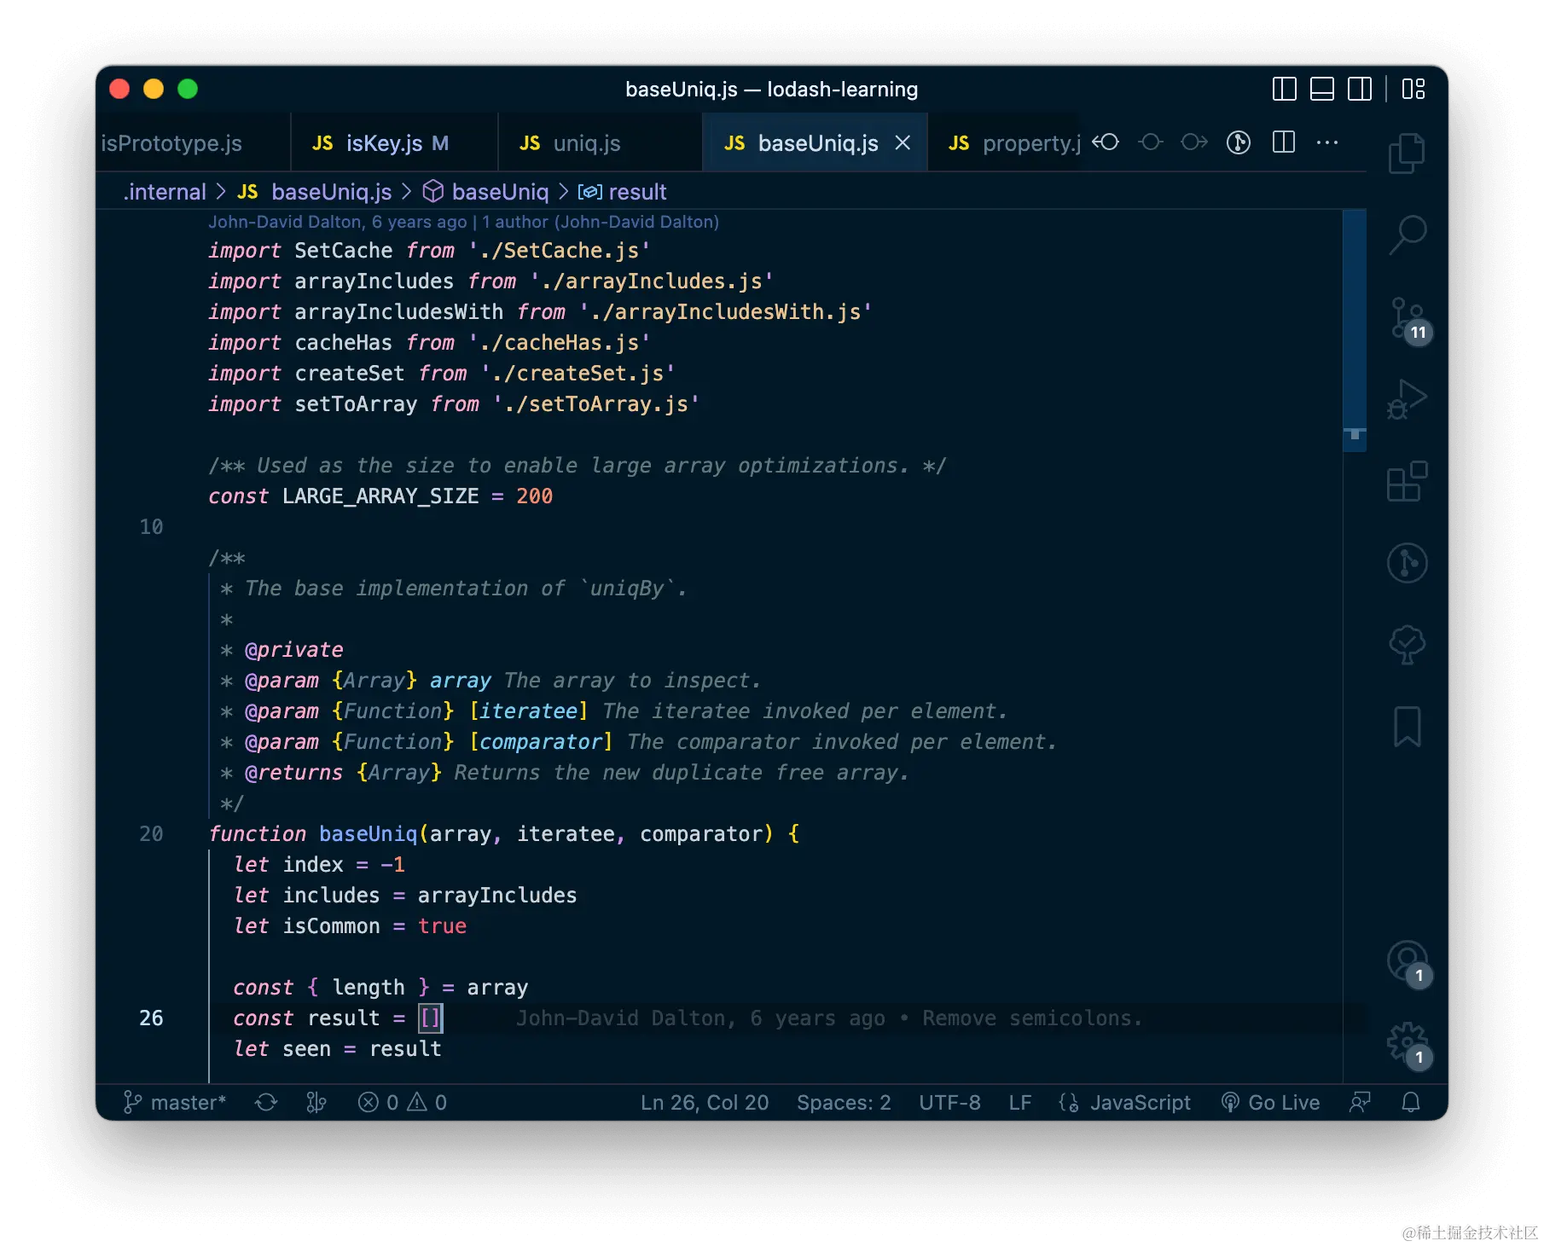The image size is (1544, 1247).
Task: Open the editor more actions menu
Action: click(1326, 142)
